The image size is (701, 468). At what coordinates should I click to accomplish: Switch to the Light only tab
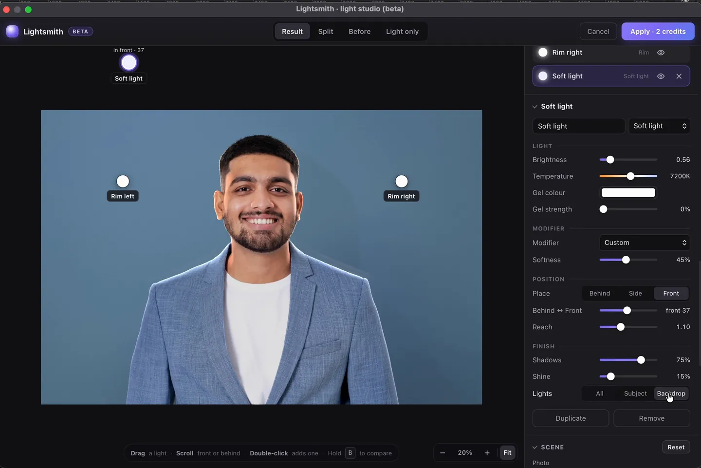coord(402,32)
